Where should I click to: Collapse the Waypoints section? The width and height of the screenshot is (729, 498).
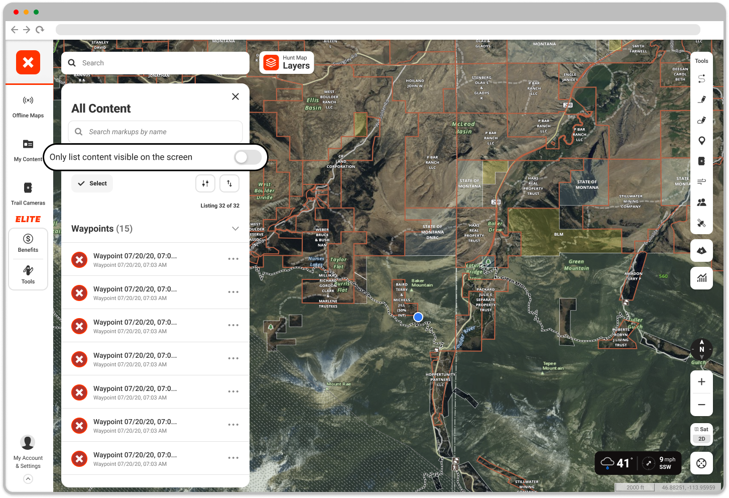tap(235, 229)
